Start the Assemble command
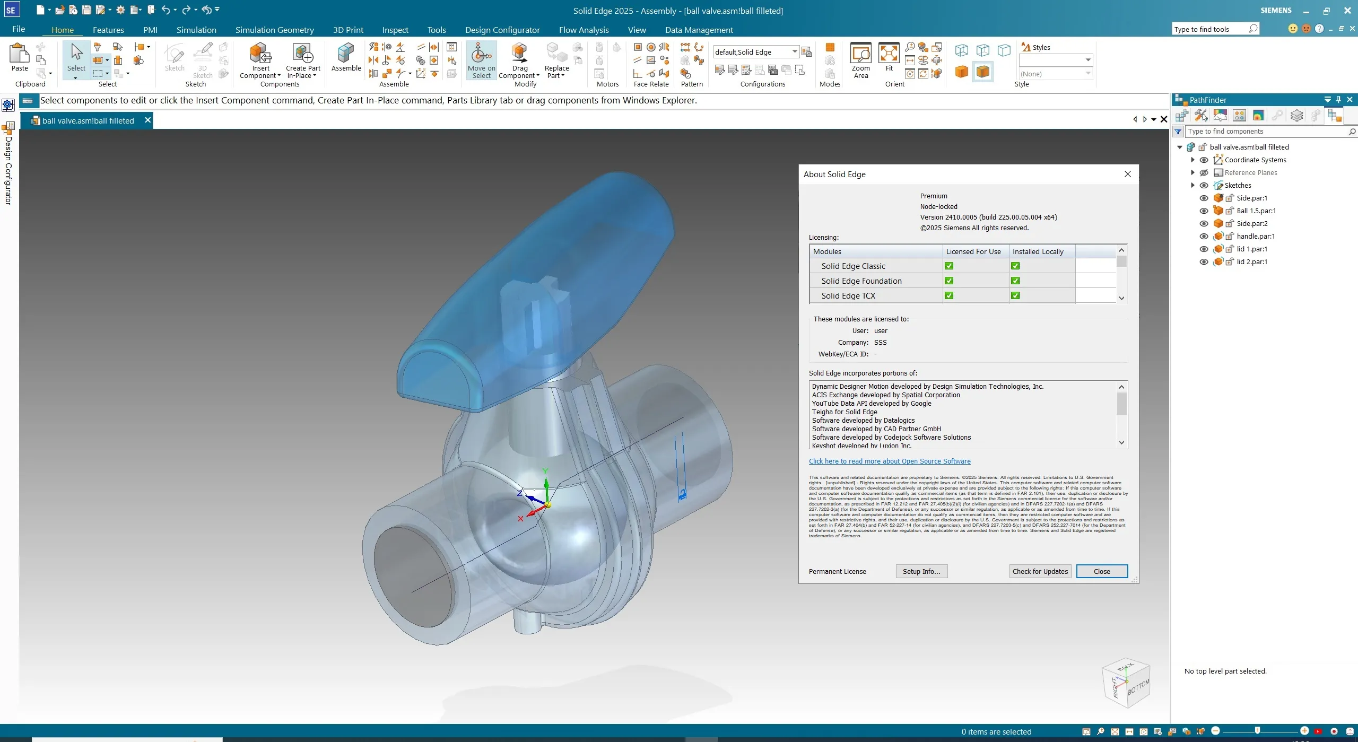This screenshot has height=742, width=1358. coord(346,57)
